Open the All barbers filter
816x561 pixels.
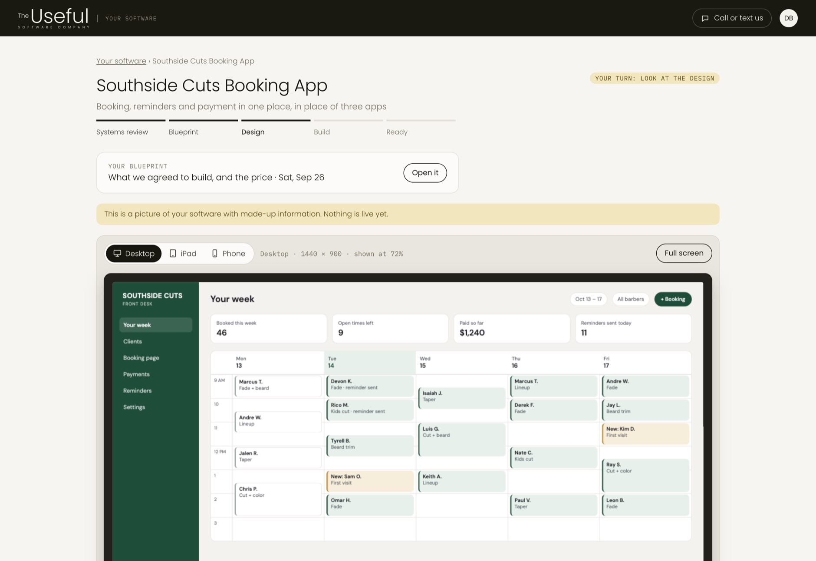click(630, 299)
